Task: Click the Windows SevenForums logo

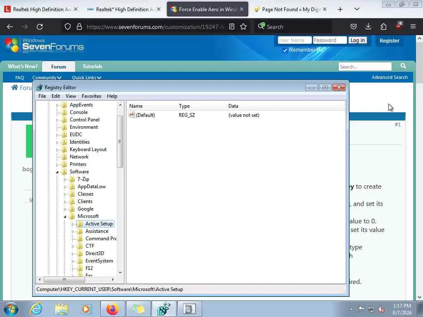Action: [44, 45]
